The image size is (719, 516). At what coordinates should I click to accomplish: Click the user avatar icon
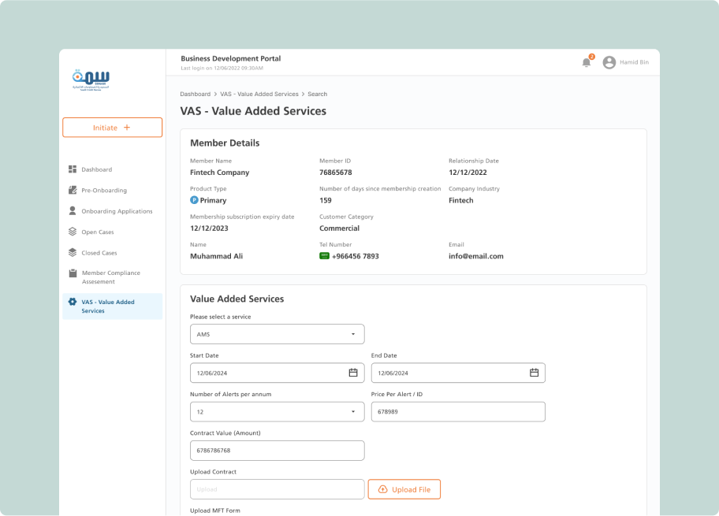click(609, 62)
